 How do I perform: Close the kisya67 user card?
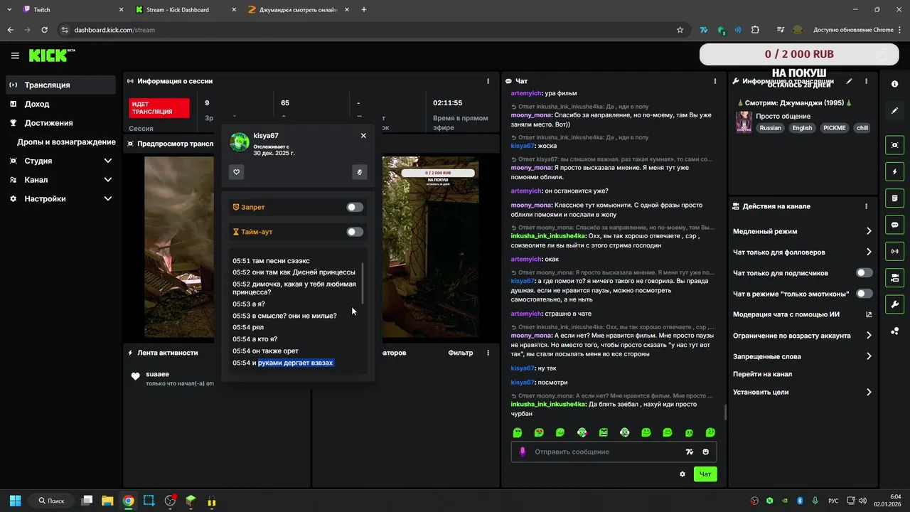click(x=363, y=135)
